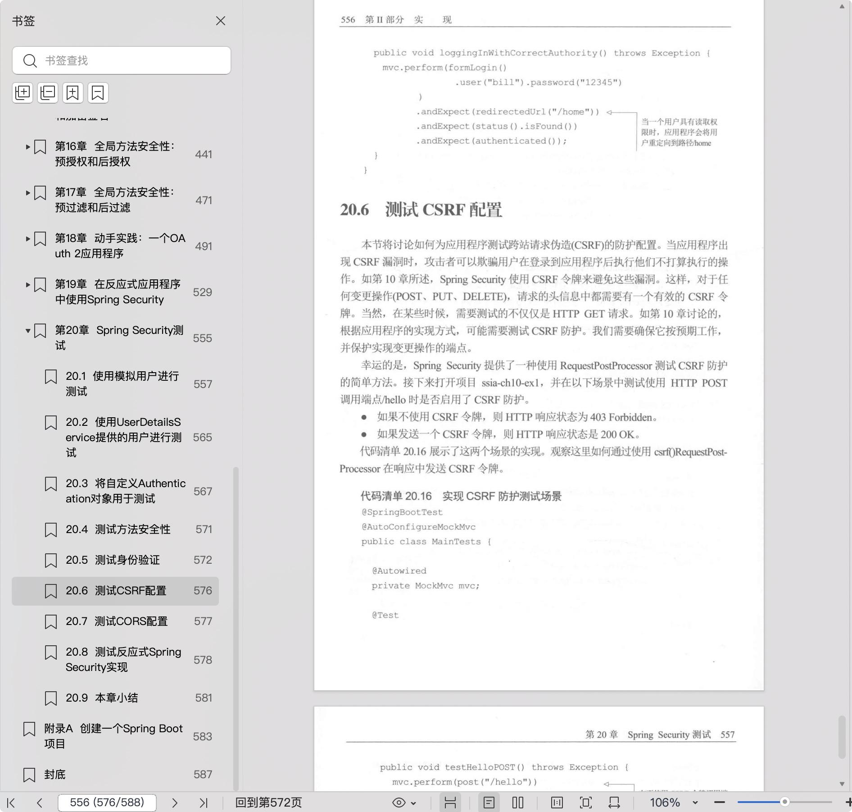This screenshot has width=852, height=812.
Task: Select single page view mode
Action: [x=489, y=803]
